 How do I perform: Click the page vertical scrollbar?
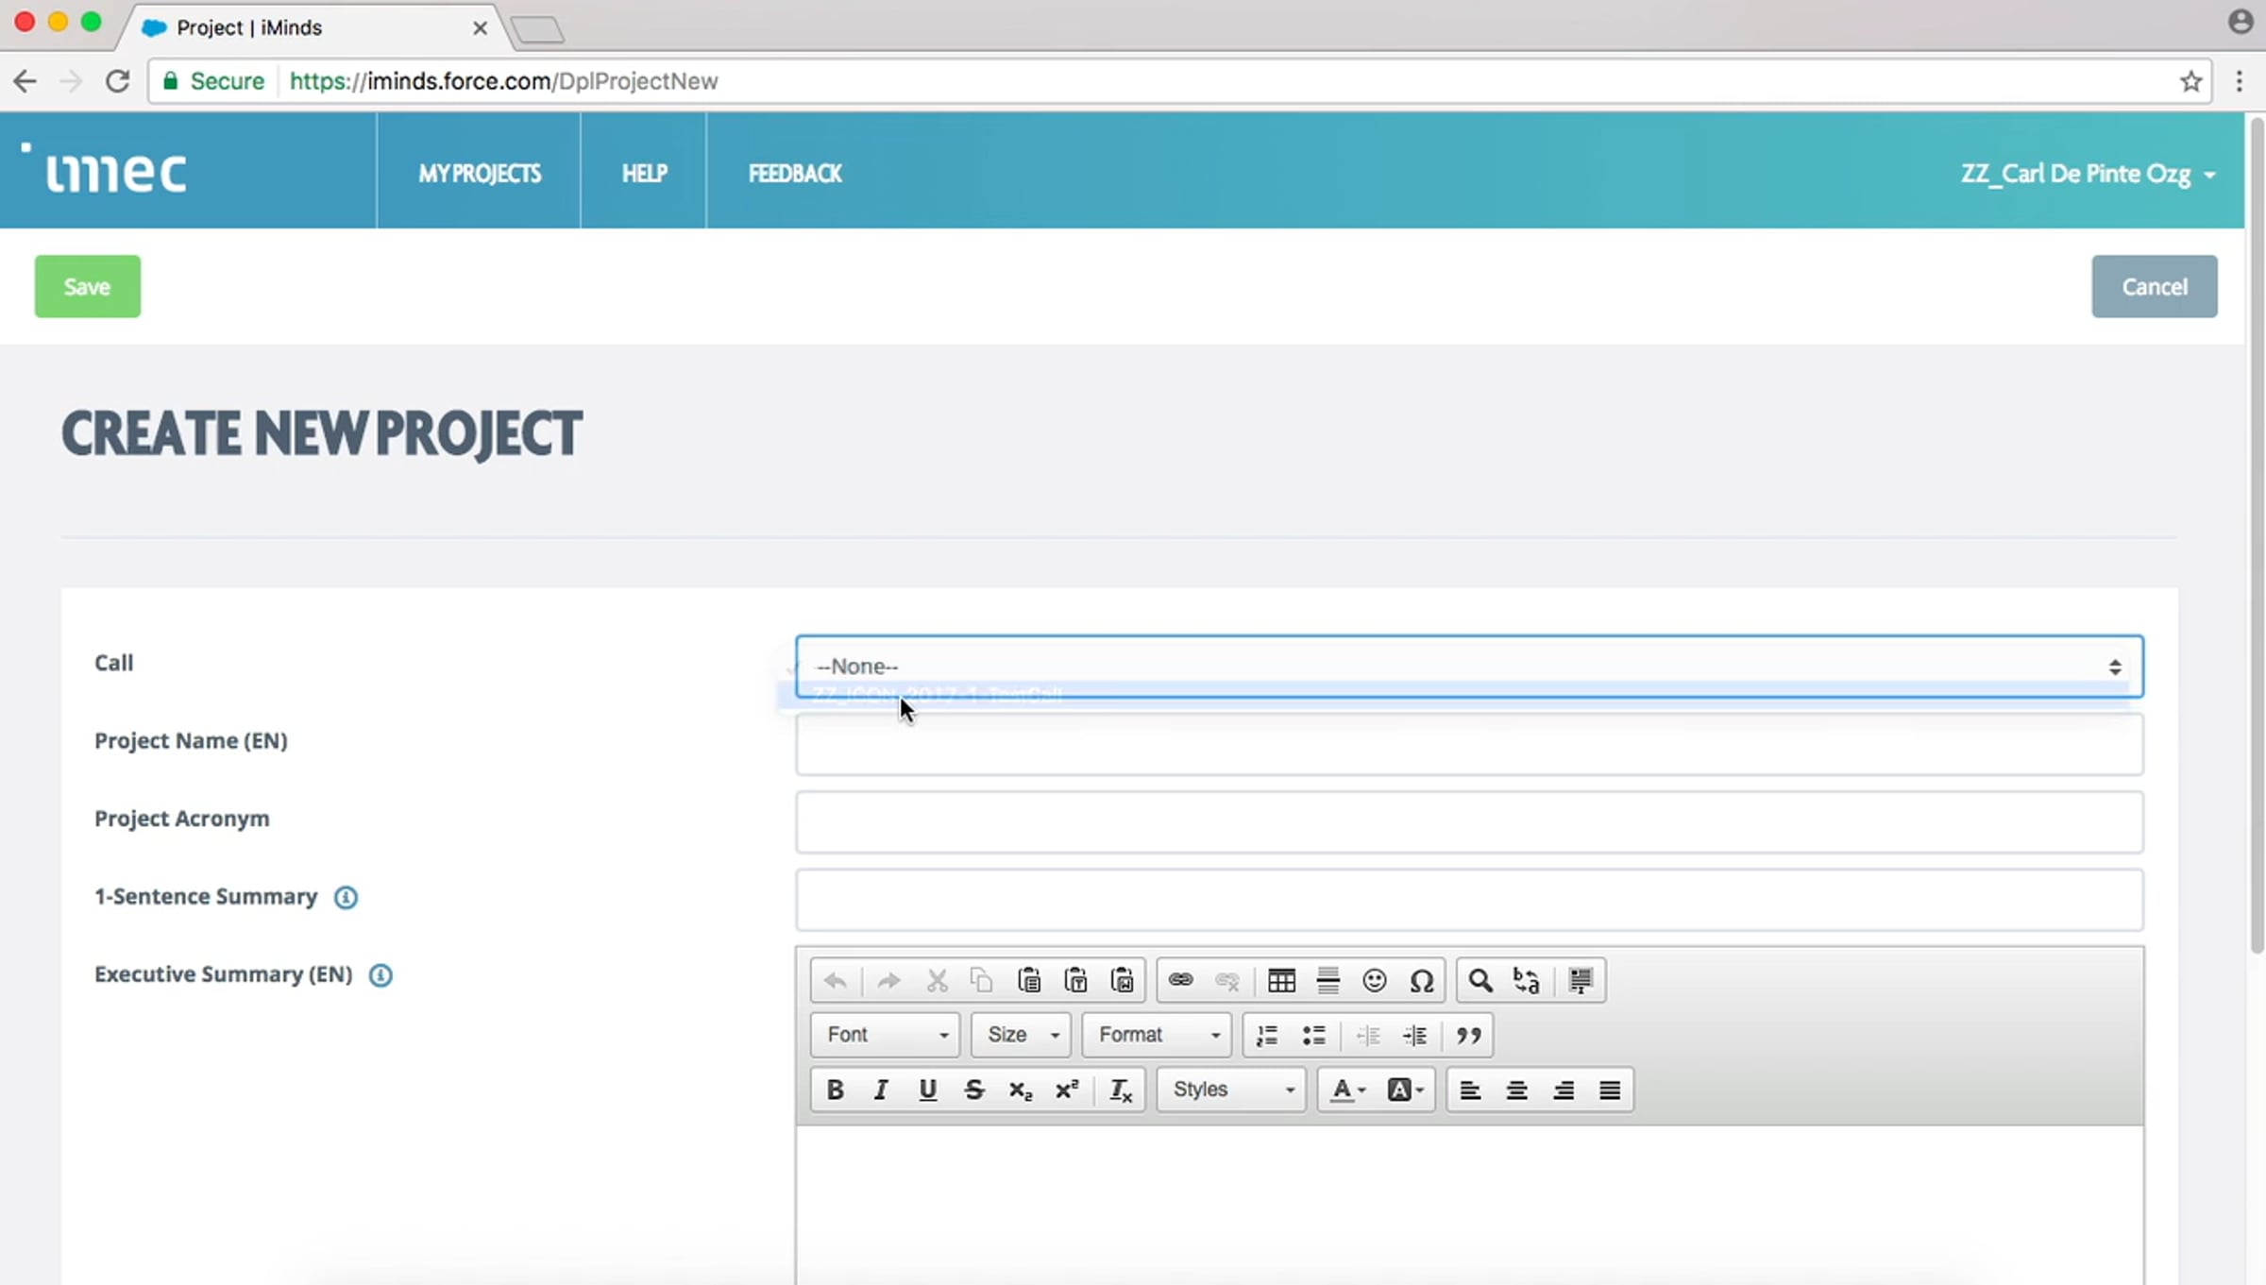click(x=2257, y=534)
